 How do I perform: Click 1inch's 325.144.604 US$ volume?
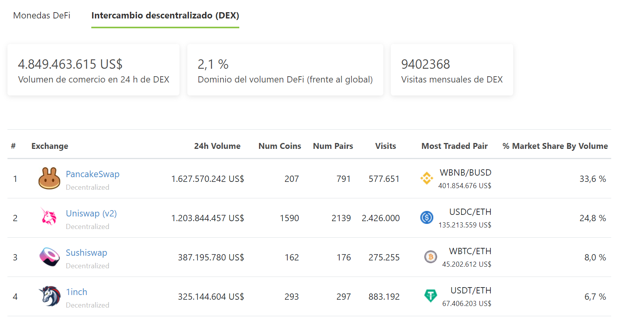coord(211,297)
